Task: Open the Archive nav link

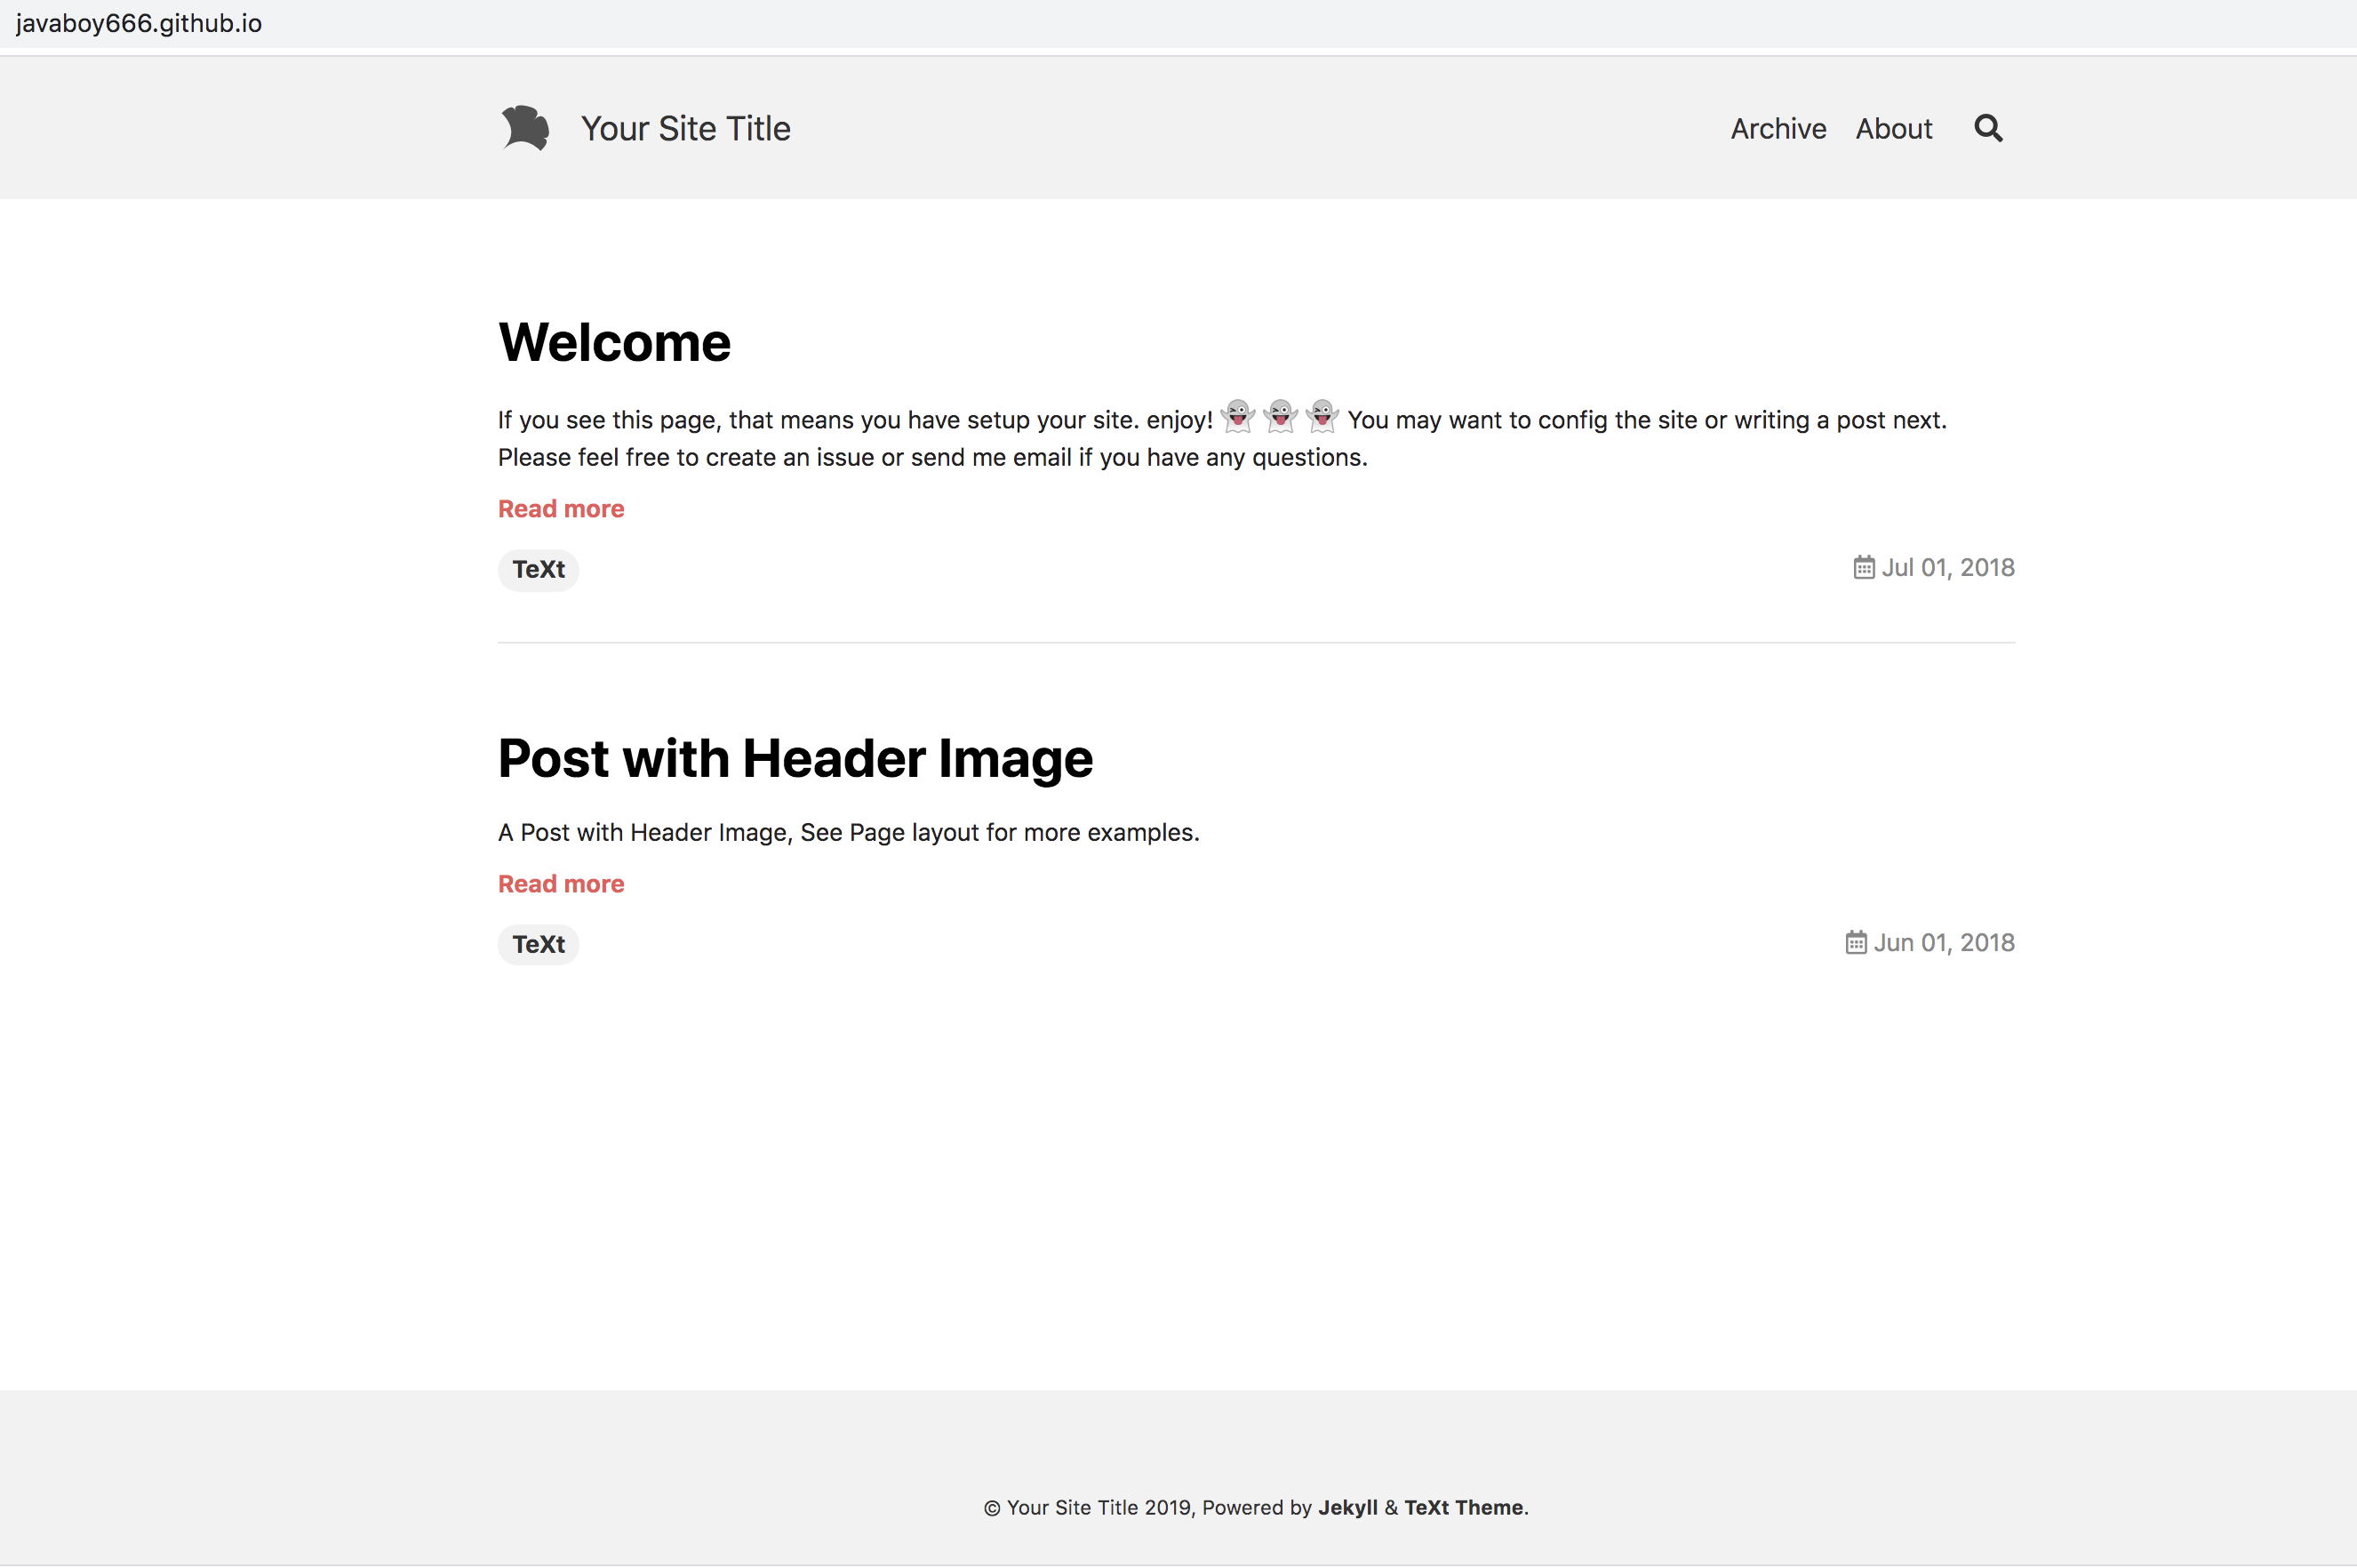Action: click(x=1778, y=129)
